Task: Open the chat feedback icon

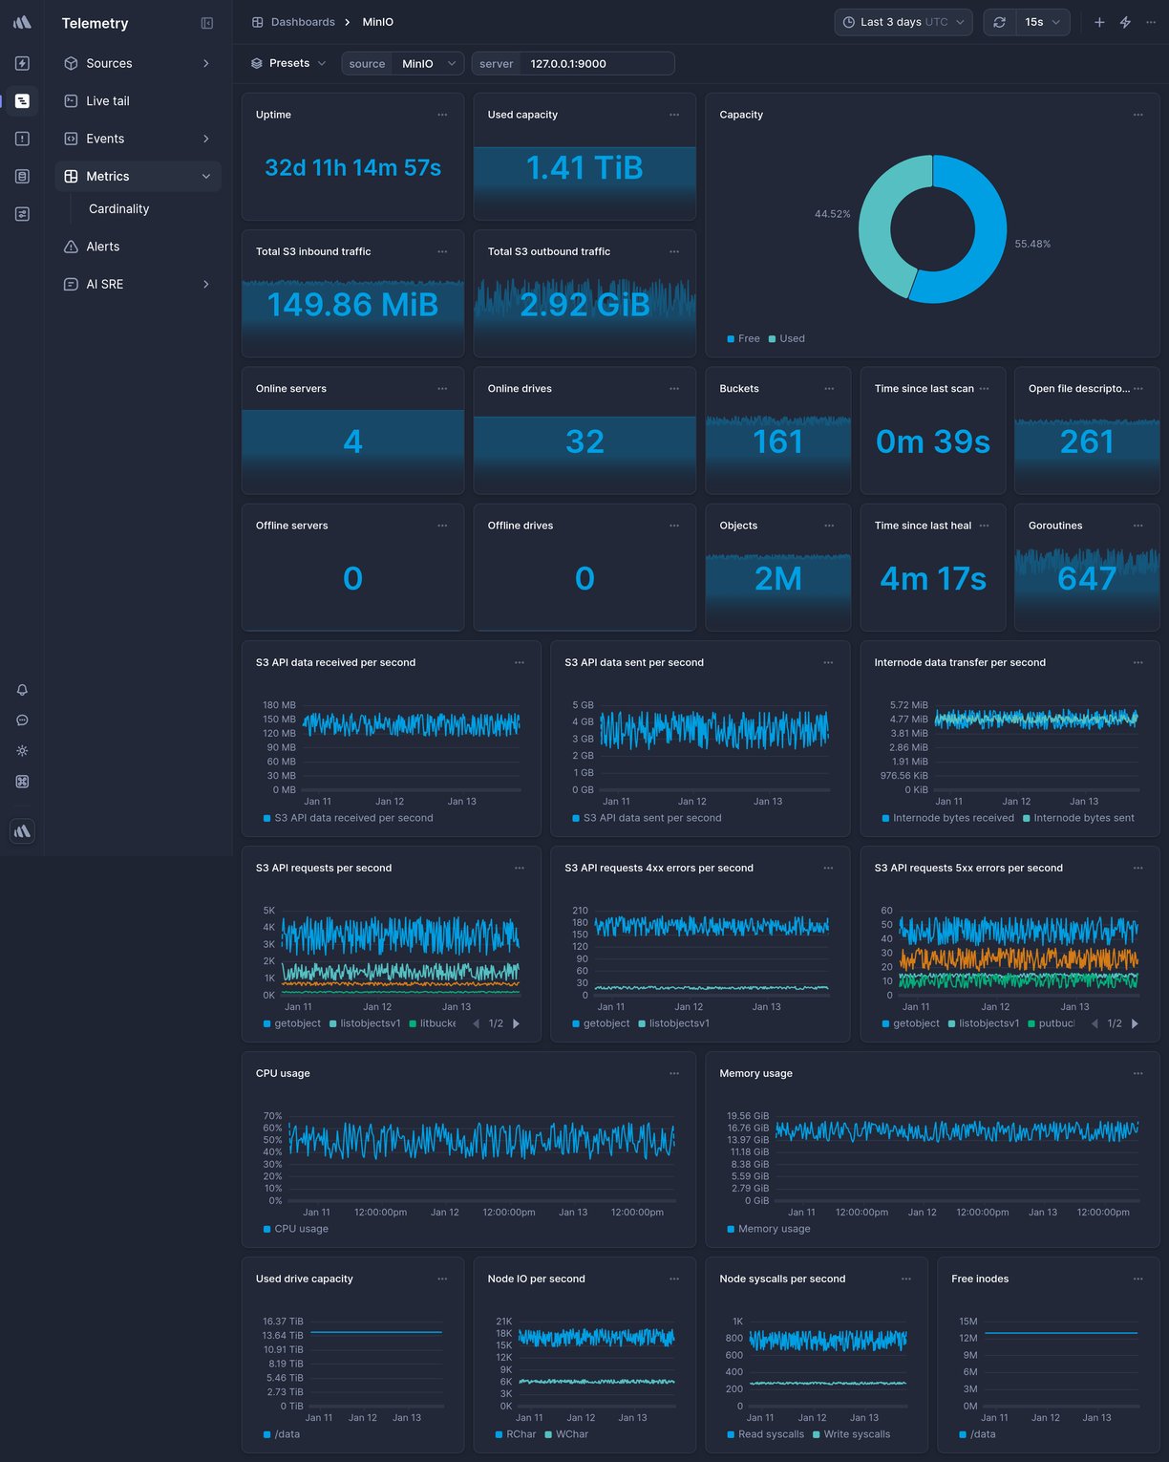Action: 22,720
